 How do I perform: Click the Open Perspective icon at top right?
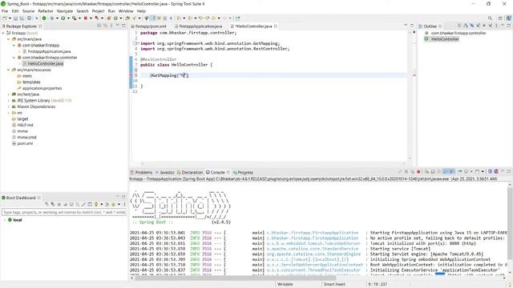tap(500, 18)
